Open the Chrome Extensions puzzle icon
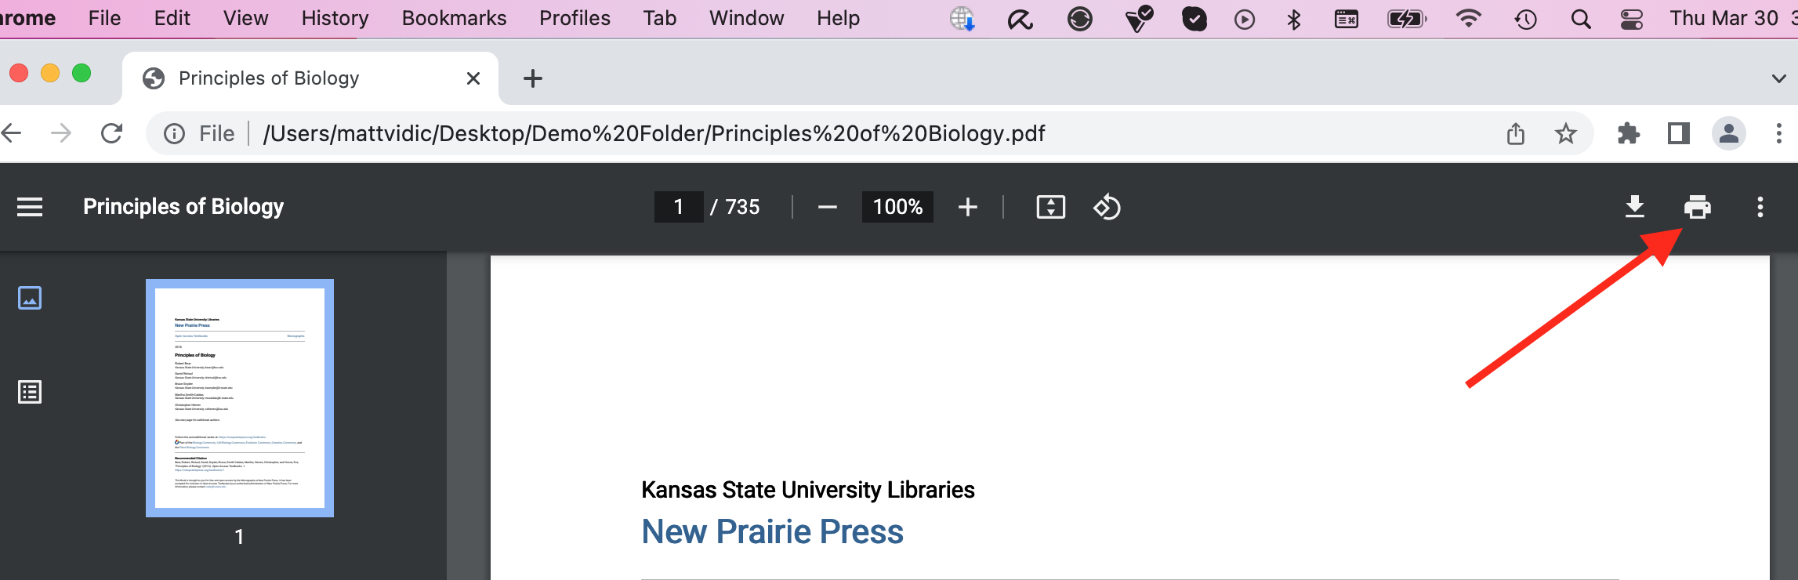Image resolution: width=1798 pixels, height=580 pixels. point(1628,134)
